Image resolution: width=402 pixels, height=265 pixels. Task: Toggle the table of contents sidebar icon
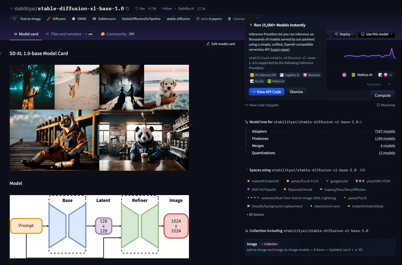(1, 54)
